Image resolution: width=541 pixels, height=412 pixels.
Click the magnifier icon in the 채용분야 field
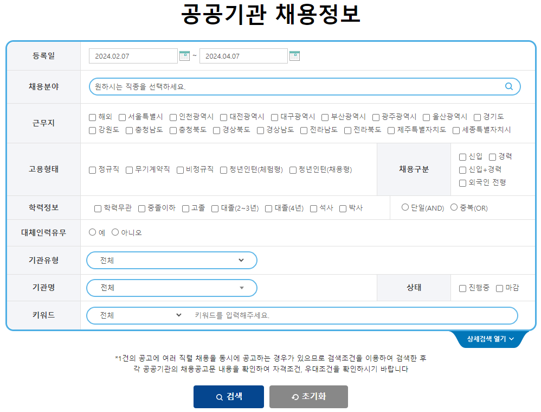click(x=508, y=86)
